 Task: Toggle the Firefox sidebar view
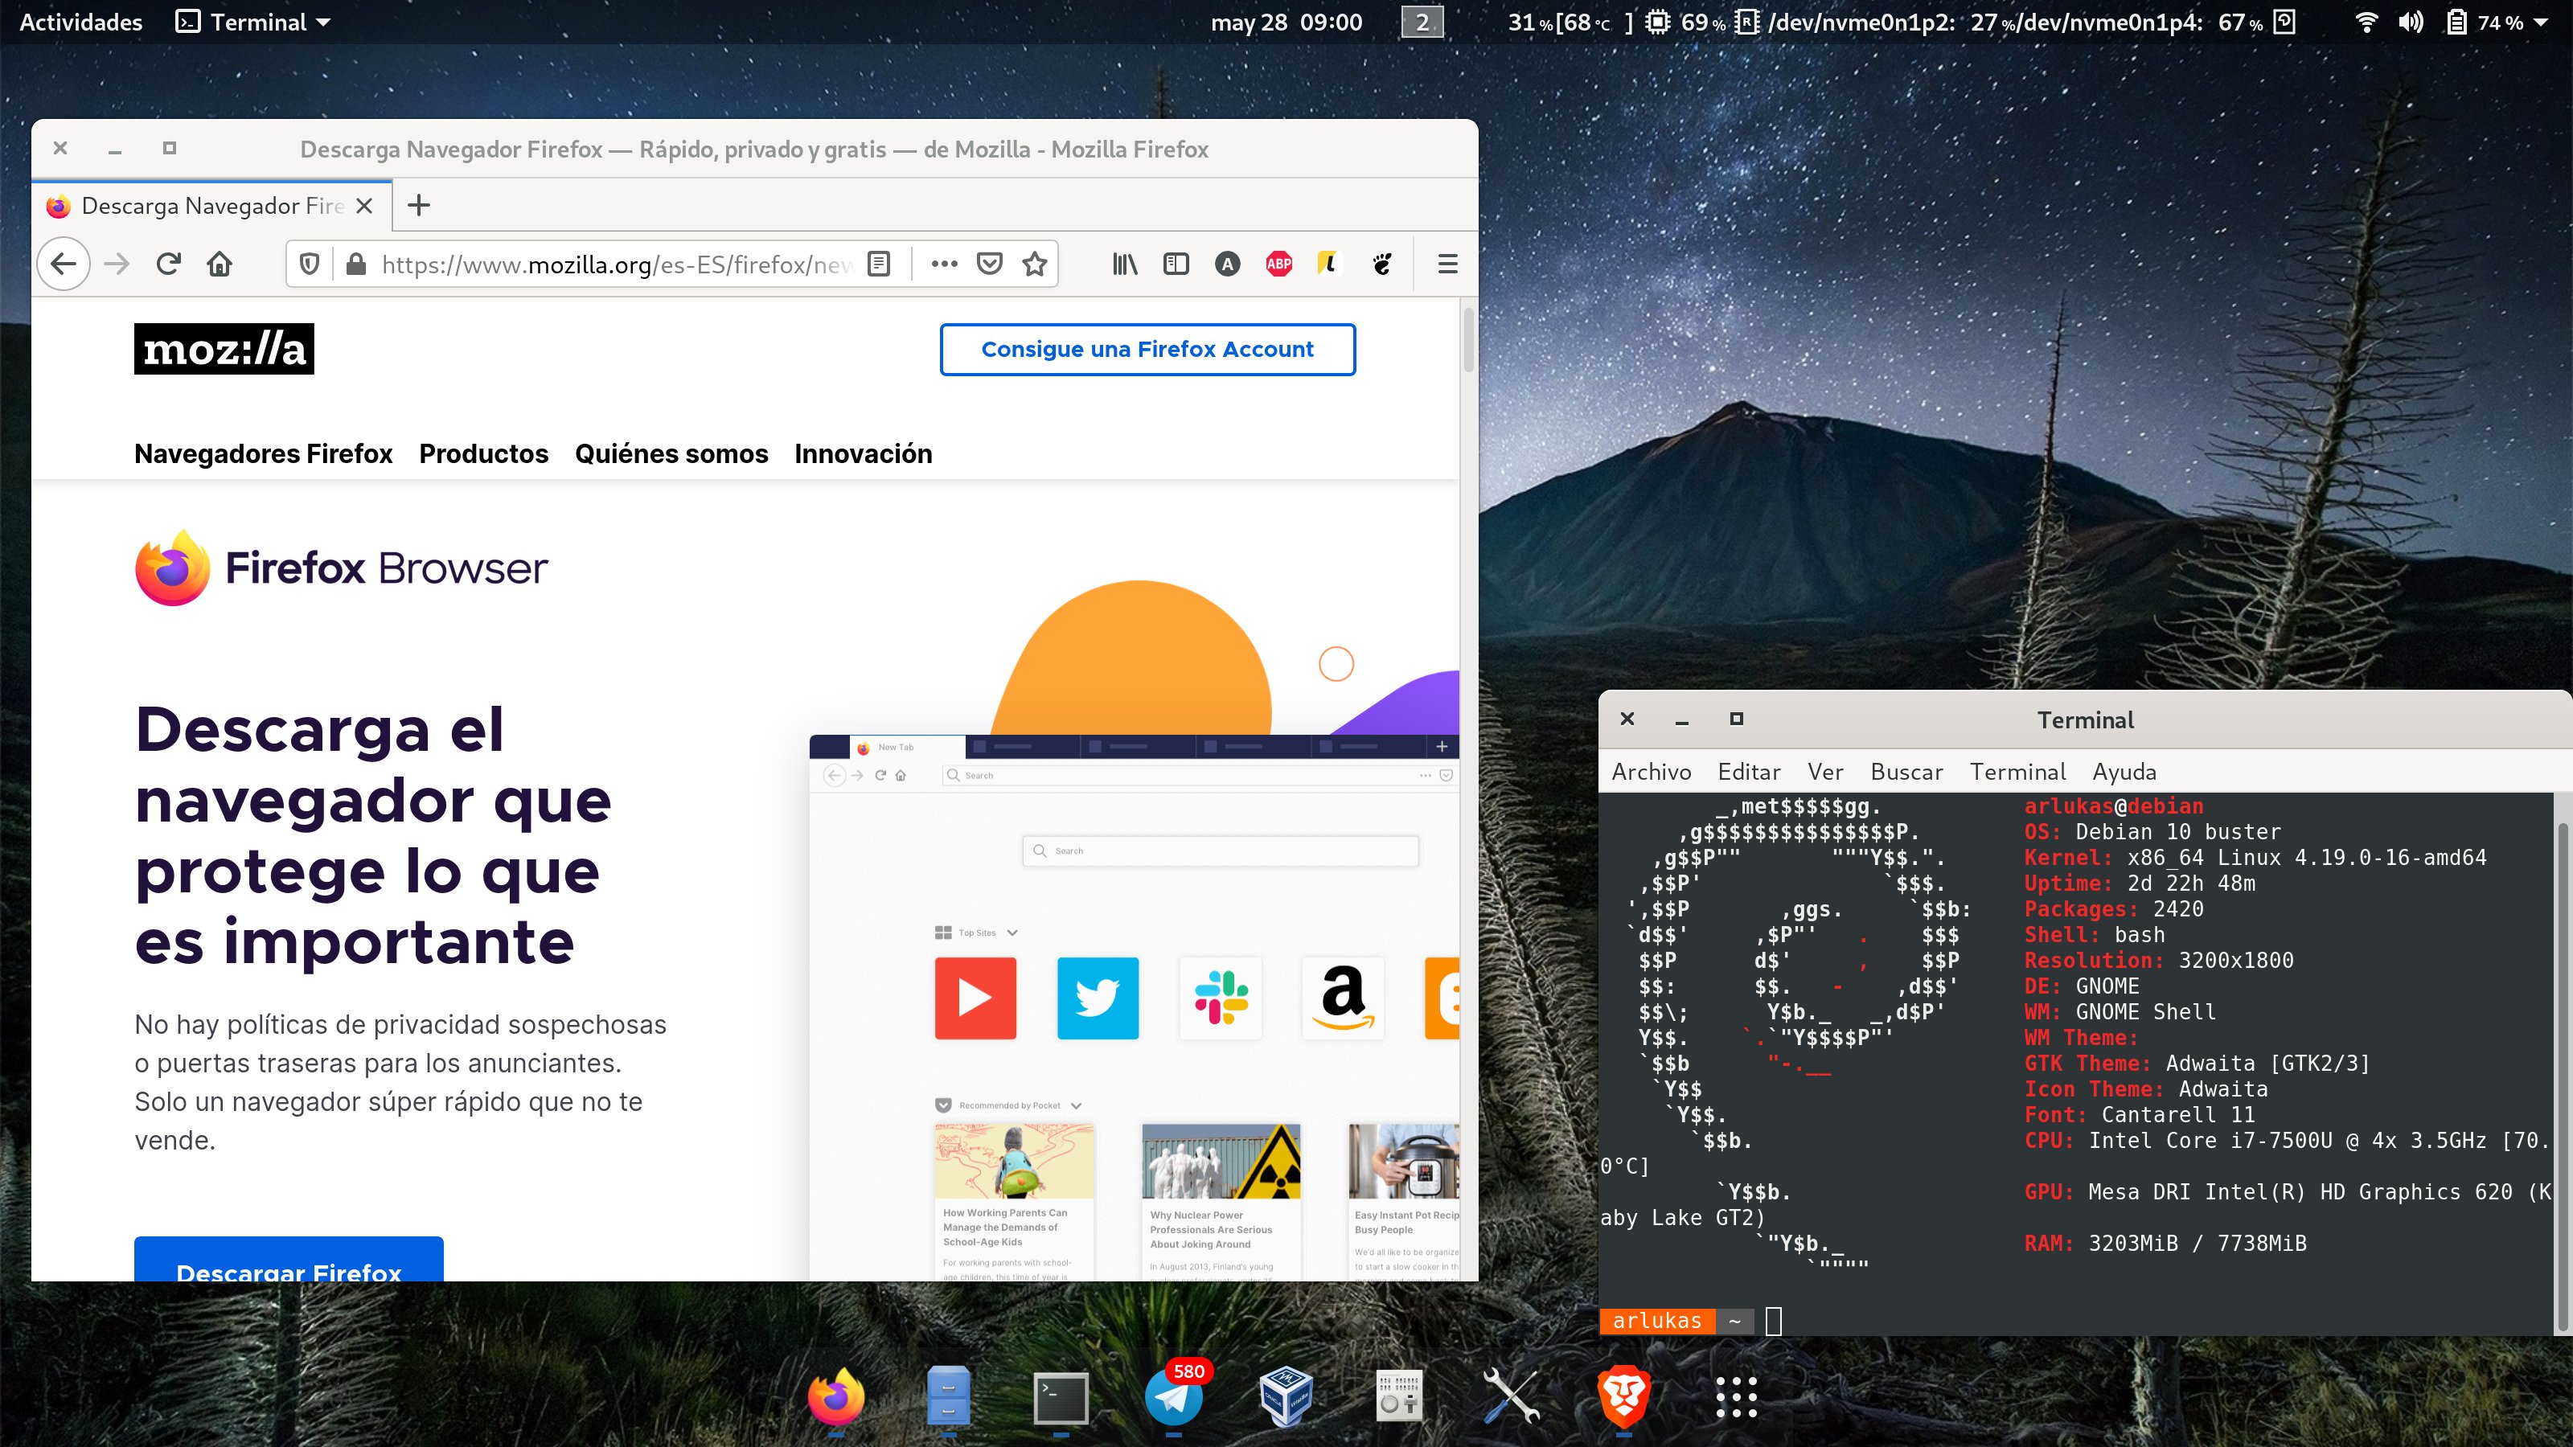tap(1176, 264)
